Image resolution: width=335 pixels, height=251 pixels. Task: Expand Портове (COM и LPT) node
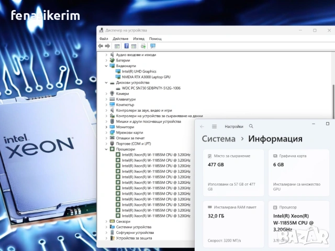pos(106,144)
